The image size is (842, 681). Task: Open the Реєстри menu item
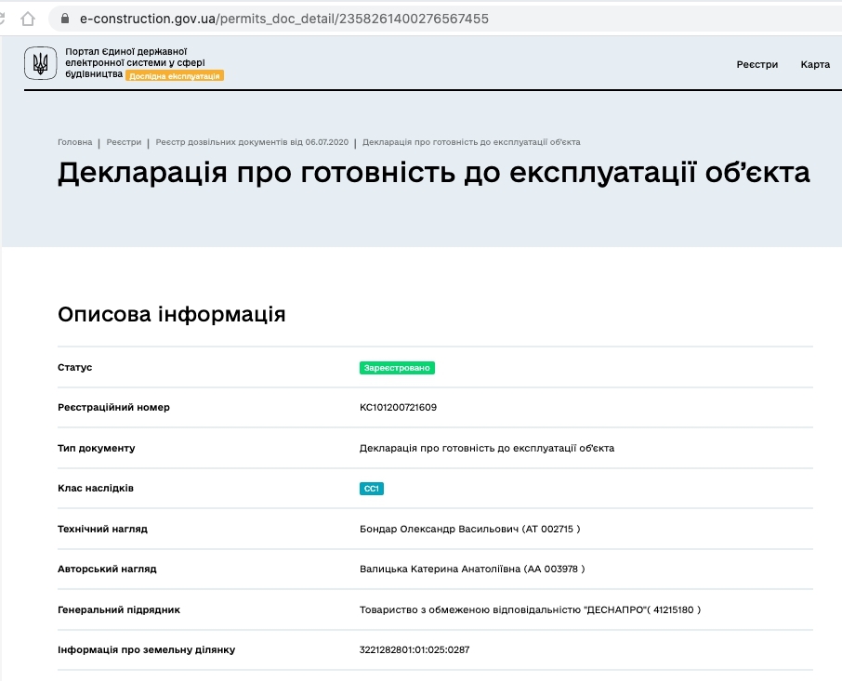tap(757, 64)
